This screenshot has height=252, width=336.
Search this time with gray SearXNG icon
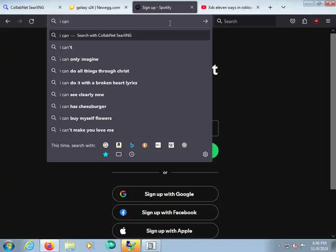(x=184, y=145)
